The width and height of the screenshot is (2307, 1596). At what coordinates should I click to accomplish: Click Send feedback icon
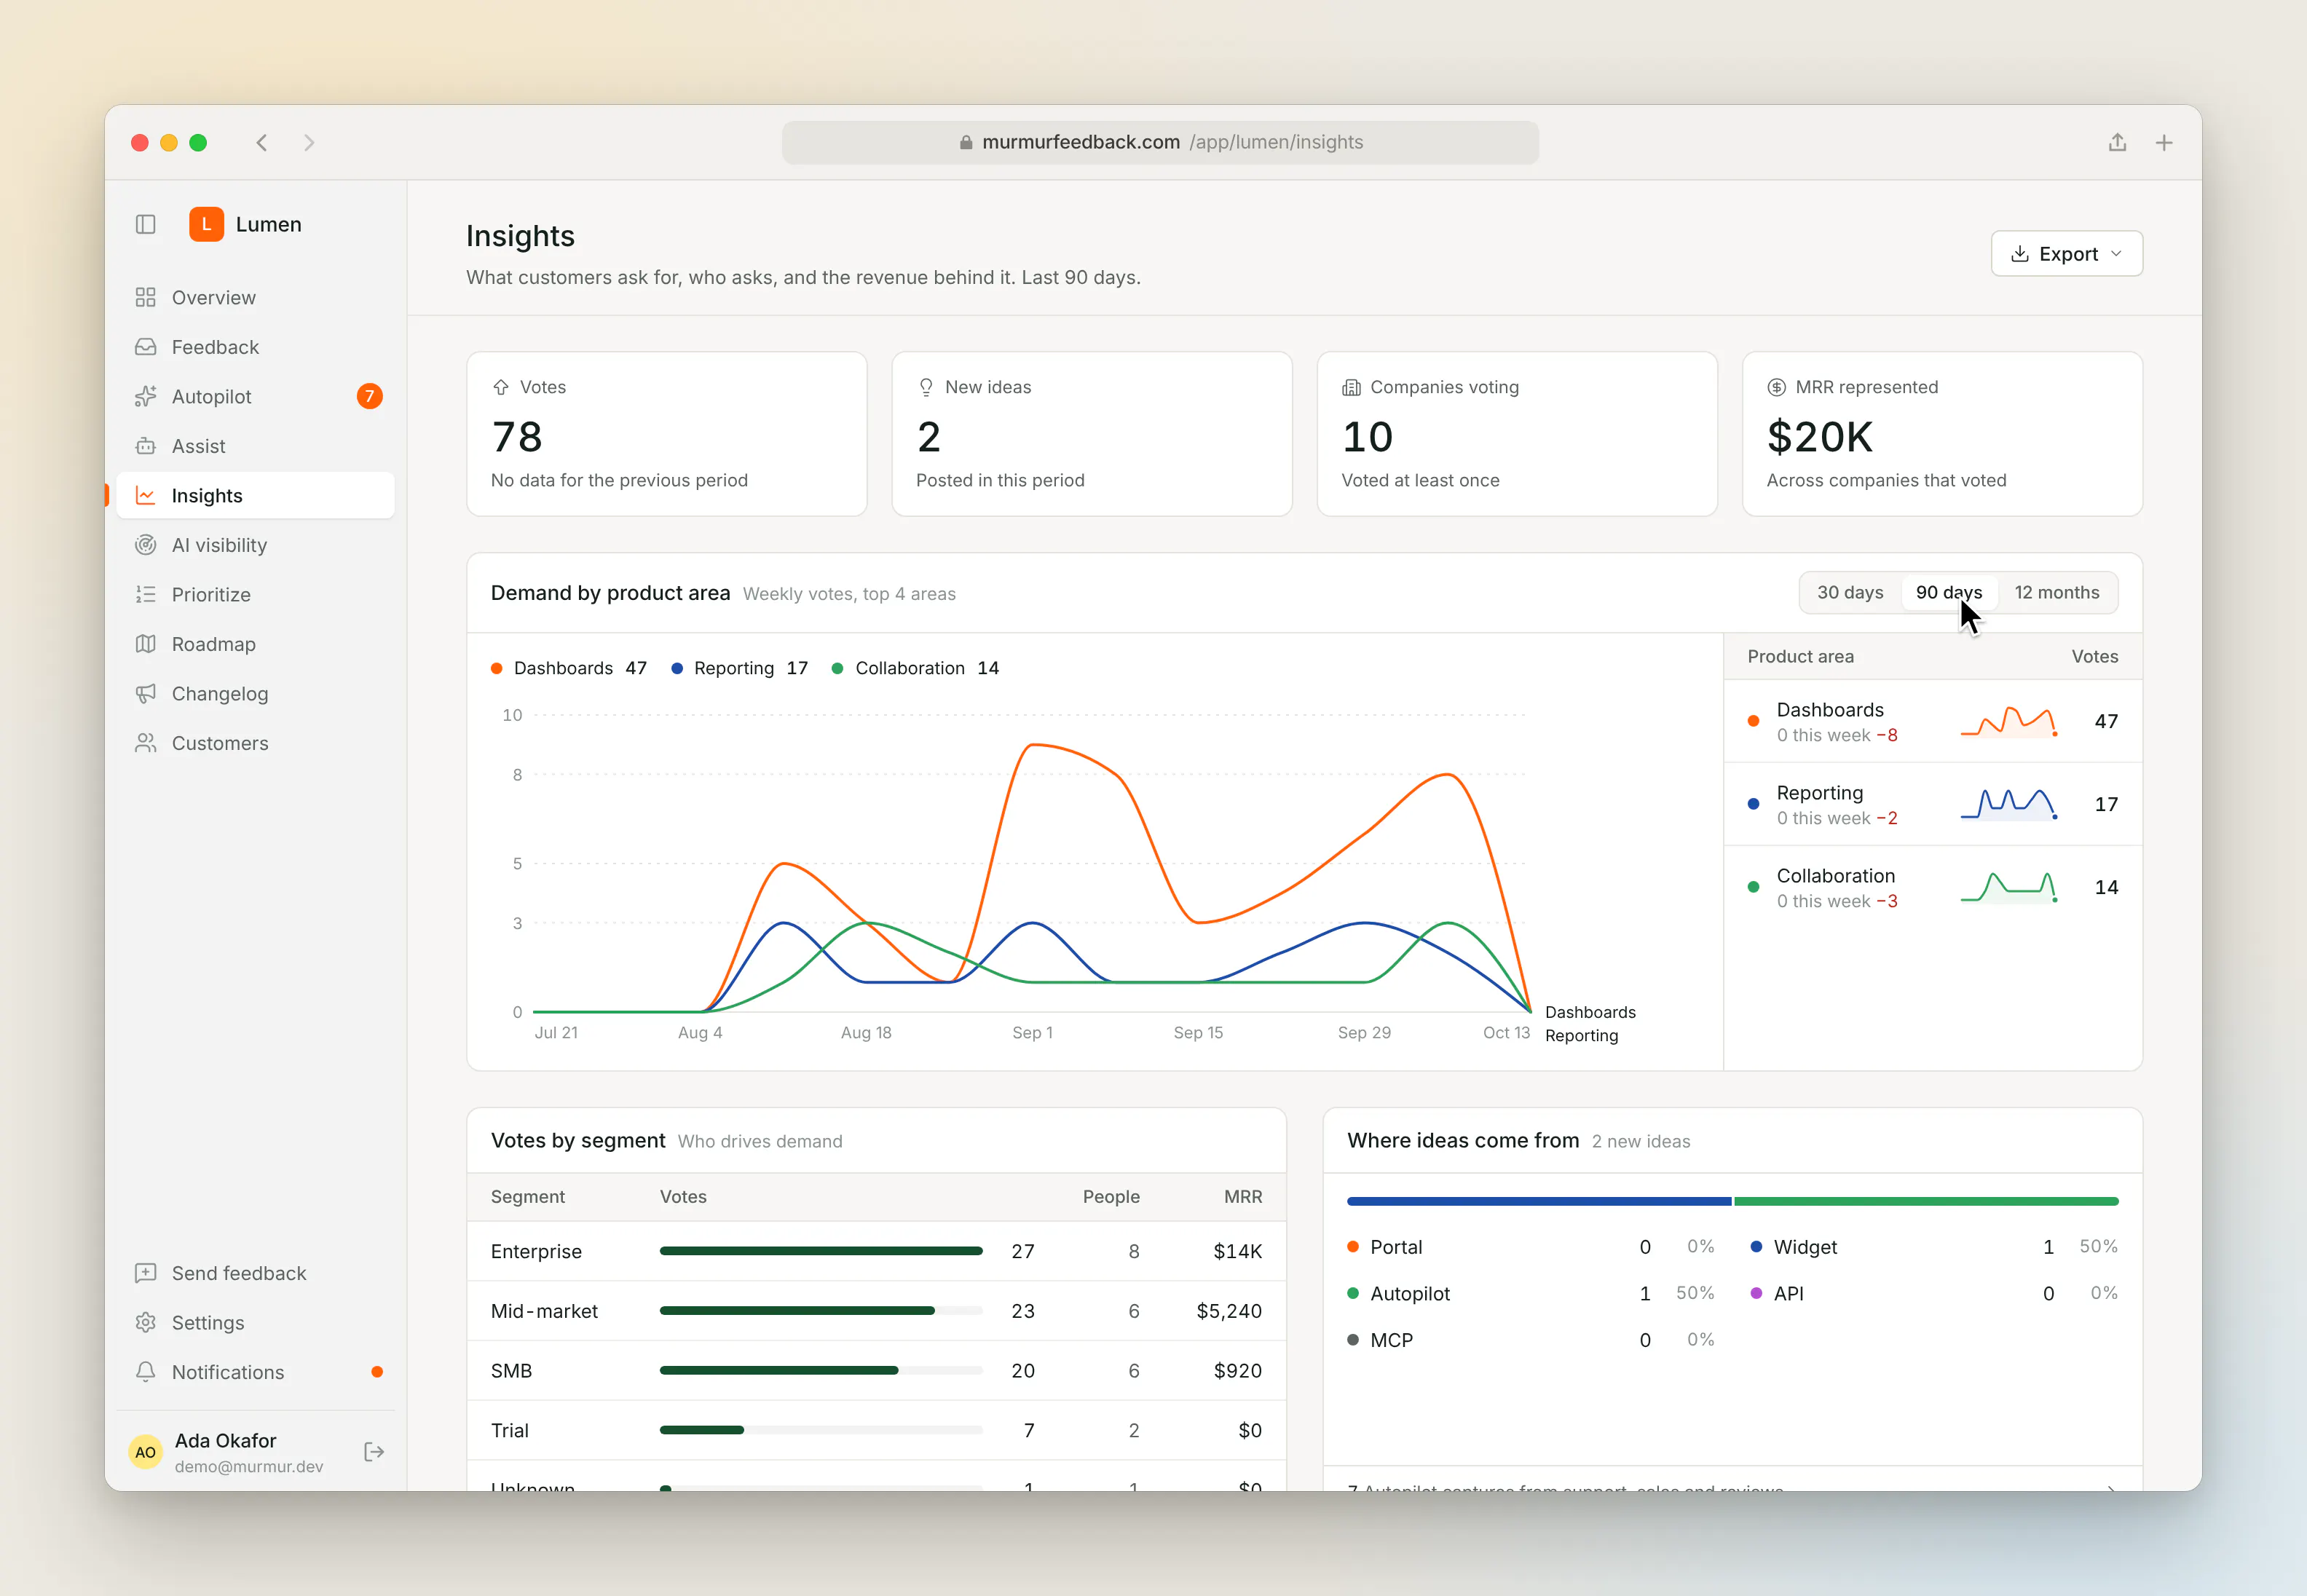(146, 1273)
